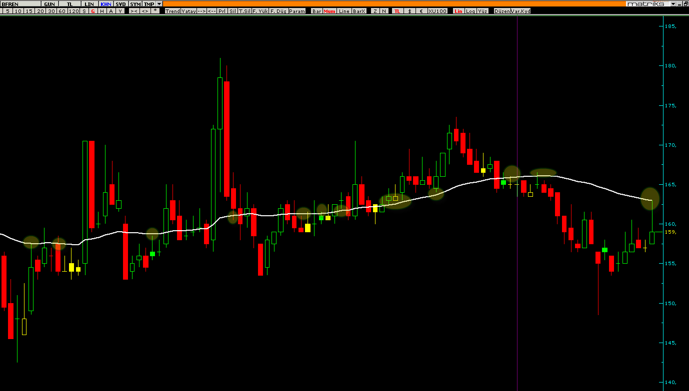Open the Düzen menu

(x=501, y=11)
